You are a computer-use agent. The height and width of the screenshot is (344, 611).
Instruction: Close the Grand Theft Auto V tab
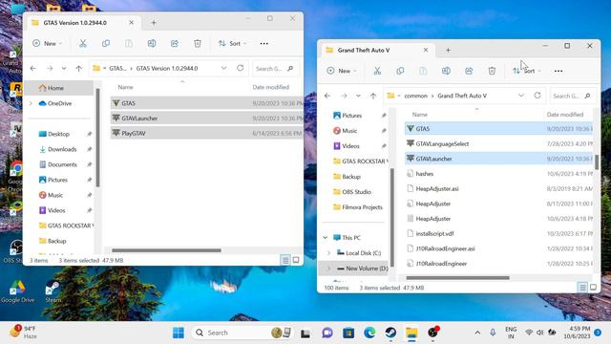click(x=426, y=50)
